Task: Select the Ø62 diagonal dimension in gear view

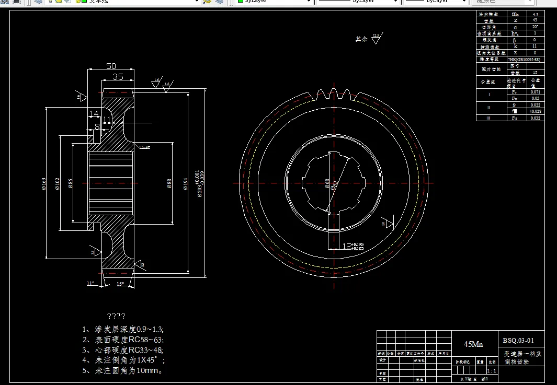Action: pos(334,185)
